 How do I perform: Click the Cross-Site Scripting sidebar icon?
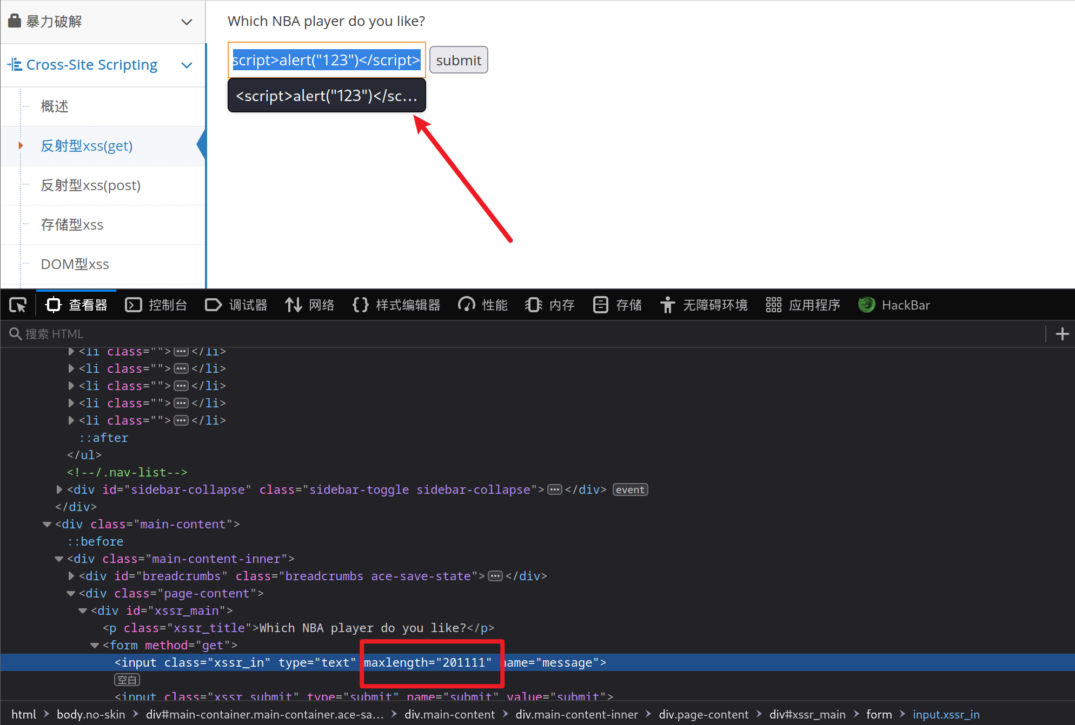[x=15, y=65]
